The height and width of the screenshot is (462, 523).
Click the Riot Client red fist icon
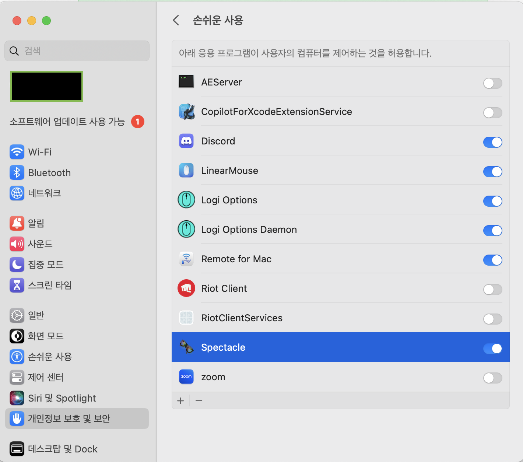pos(186,288)
